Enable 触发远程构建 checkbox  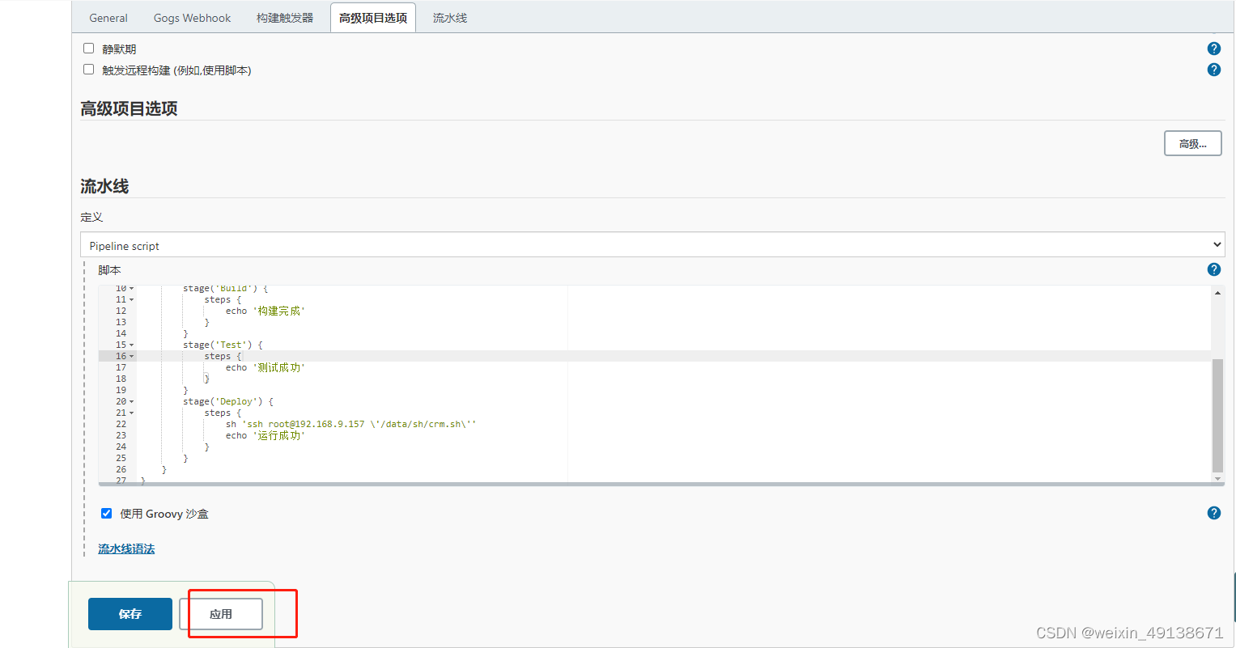point(89,70)
